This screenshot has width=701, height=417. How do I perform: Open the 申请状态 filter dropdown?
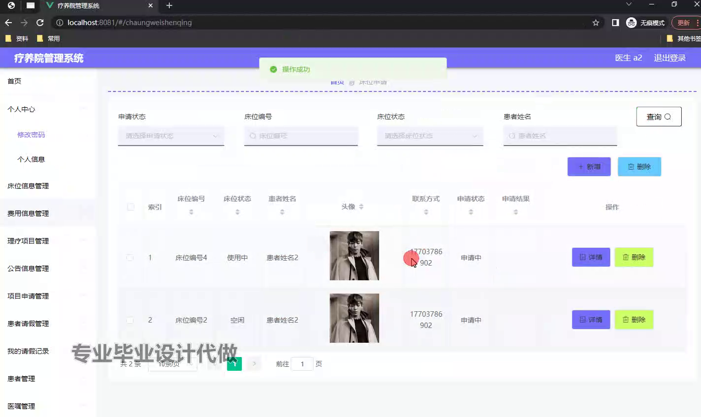pos(171,136)
